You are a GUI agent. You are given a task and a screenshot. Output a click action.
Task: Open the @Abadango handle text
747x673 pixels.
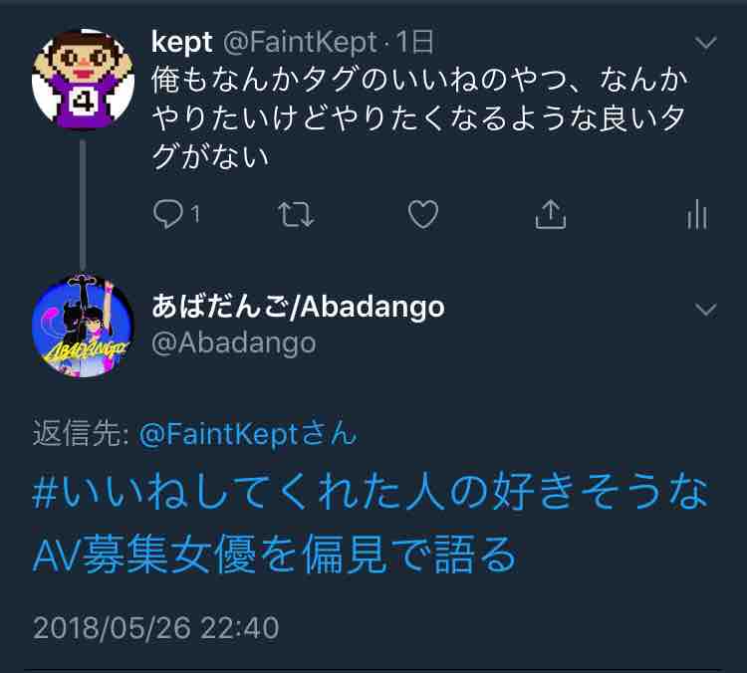[x=233, y=342]
